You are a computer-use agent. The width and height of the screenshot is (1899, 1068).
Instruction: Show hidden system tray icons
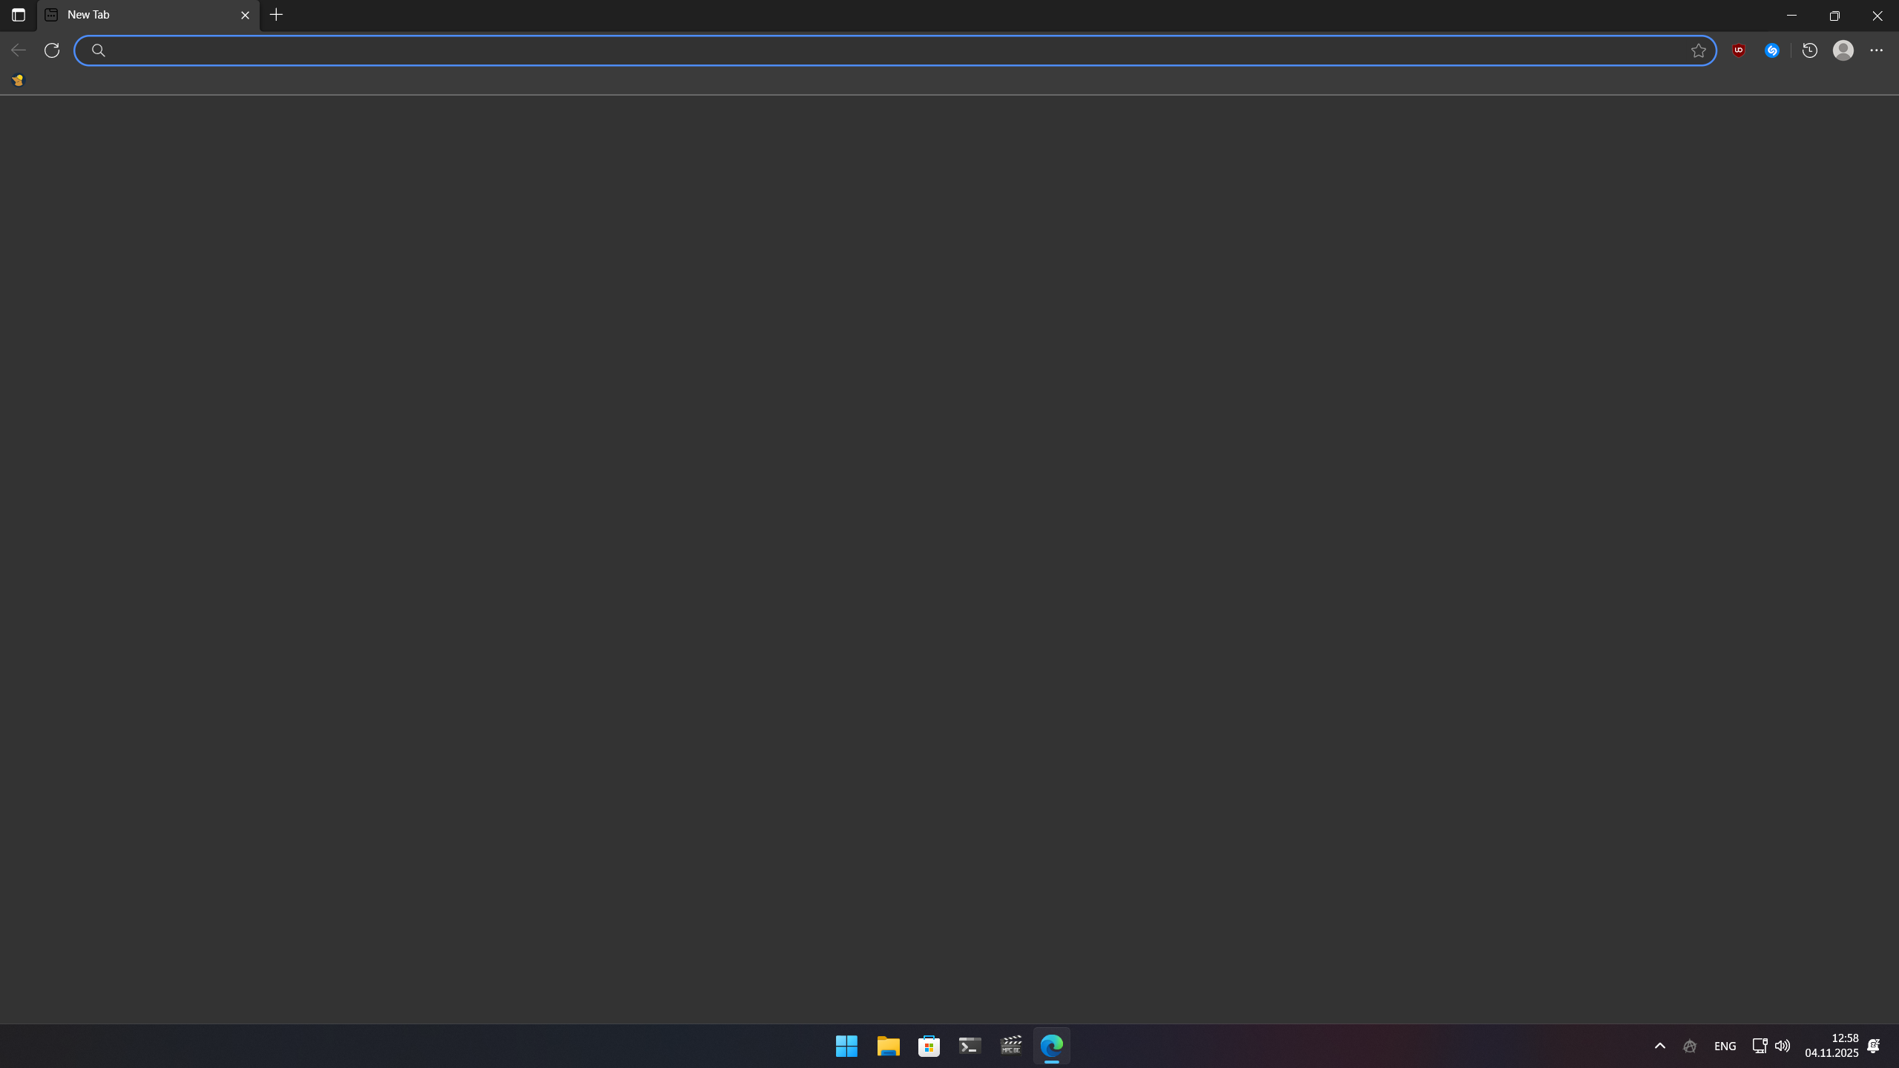point(1660,1046)
